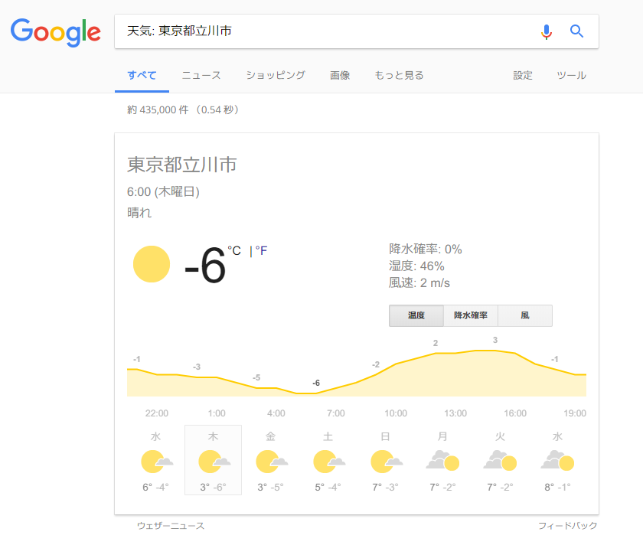Viewport: 643px width, 545px height.
Task: Select Friday (金) partly sunny forecast icon
Action: 272,462
